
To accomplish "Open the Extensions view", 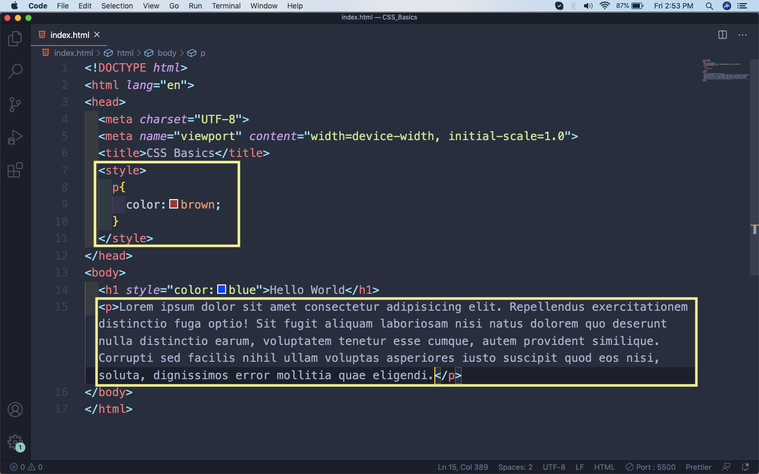I will pos(15,170).
